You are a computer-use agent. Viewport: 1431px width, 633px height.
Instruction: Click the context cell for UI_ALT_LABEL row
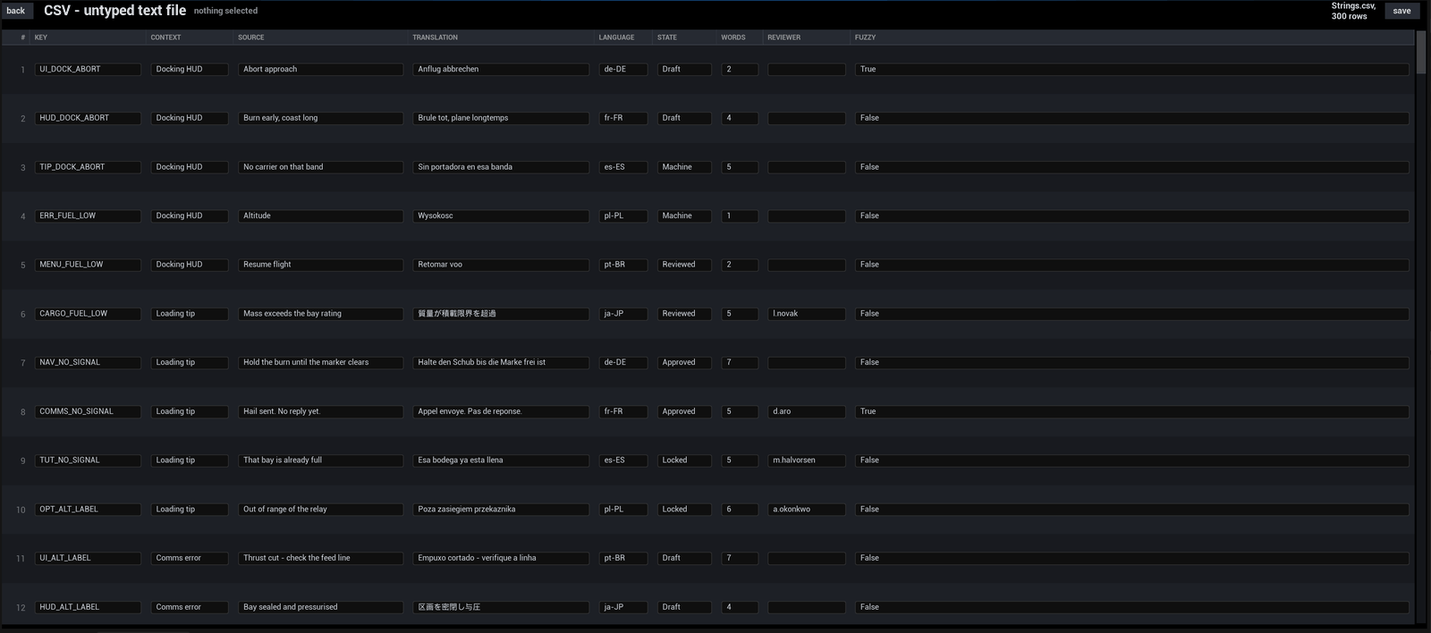[190, 559]
